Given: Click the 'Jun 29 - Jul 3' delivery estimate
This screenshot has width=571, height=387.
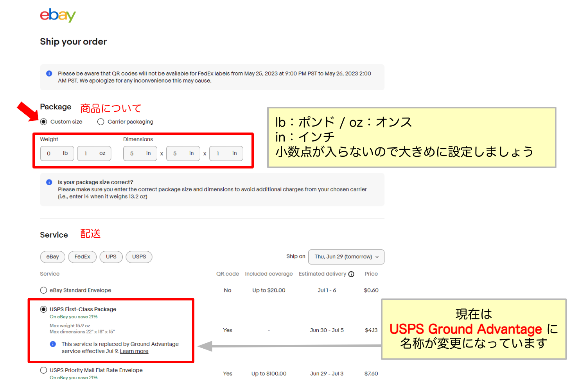Looking at the screenshot, I should [327, 374].
